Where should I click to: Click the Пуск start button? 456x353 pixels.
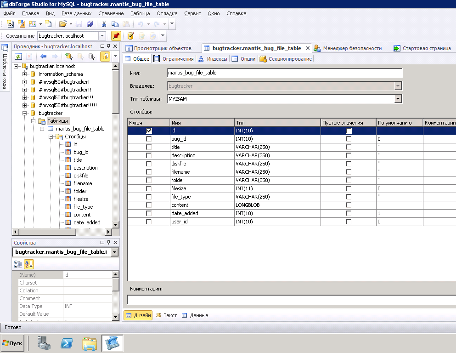point(12,343)
